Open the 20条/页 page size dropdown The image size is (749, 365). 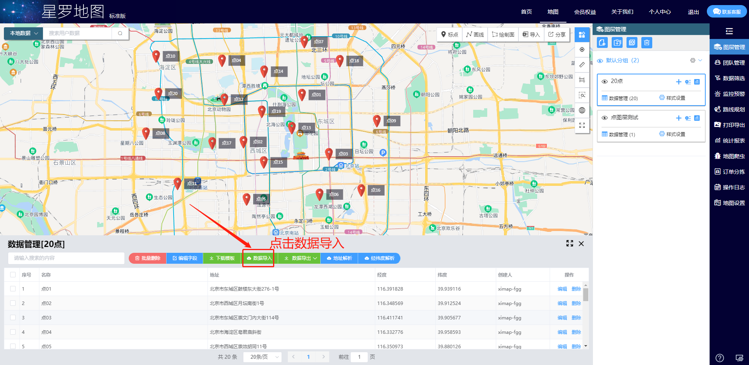tap(262, 357)
